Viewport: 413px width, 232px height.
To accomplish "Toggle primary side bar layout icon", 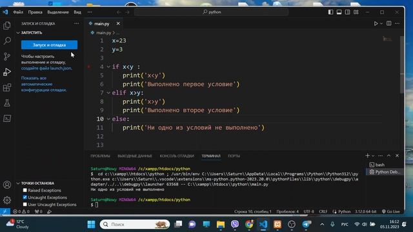I will 330,12.
